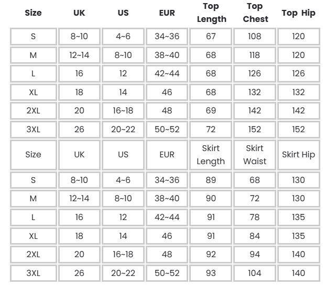Click the skirt waist value 104

tap(255, 273)
